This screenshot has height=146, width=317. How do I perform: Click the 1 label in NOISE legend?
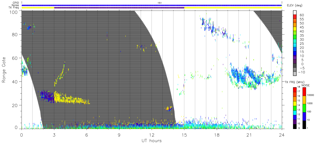[x=307, y=128]
